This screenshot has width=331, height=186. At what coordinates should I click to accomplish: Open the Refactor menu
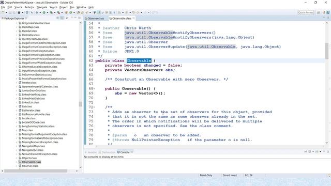point(29,7)
